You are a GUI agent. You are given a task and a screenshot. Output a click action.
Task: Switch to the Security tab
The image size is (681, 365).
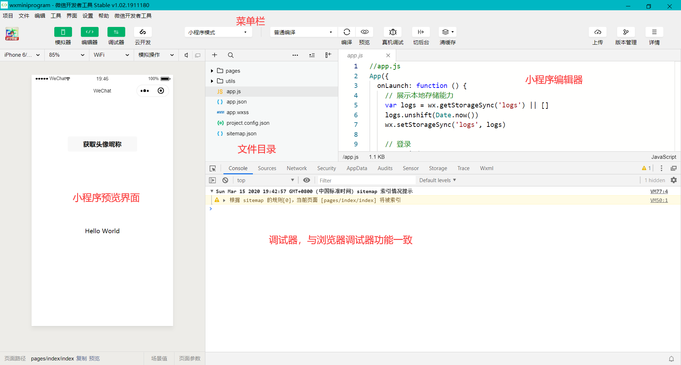click(327, 168)
